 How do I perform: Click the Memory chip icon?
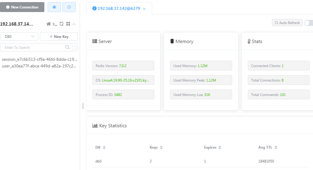pyautogui.click(x=172, y=41)
